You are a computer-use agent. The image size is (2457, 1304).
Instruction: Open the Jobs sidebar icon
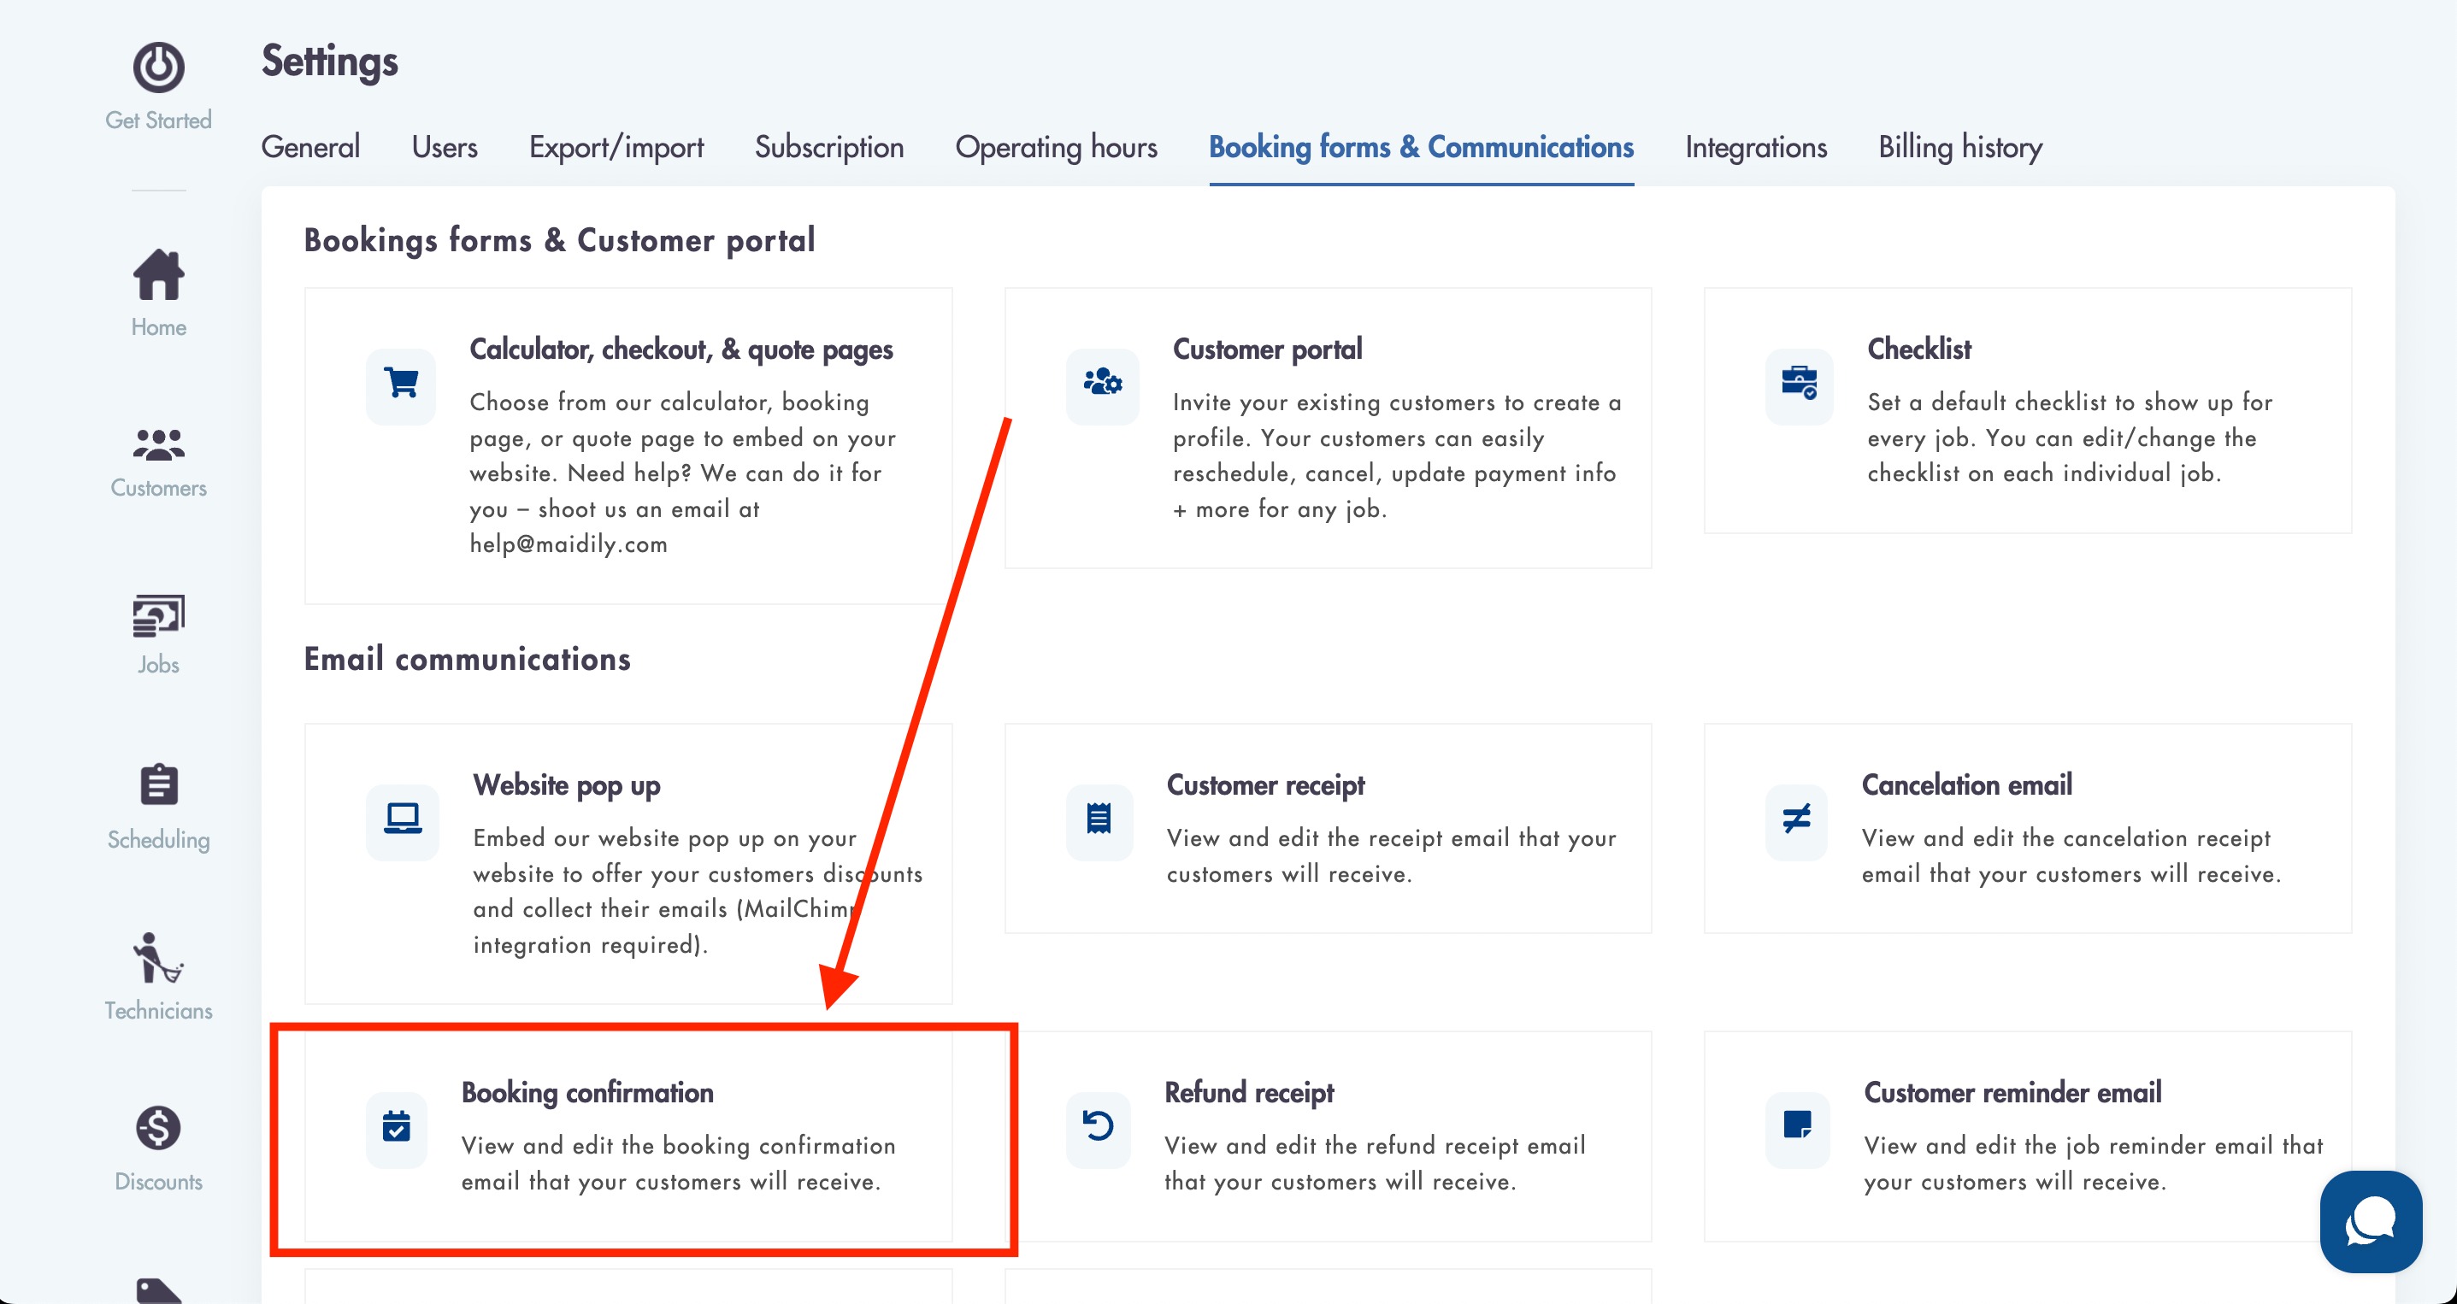pos(158,616)
